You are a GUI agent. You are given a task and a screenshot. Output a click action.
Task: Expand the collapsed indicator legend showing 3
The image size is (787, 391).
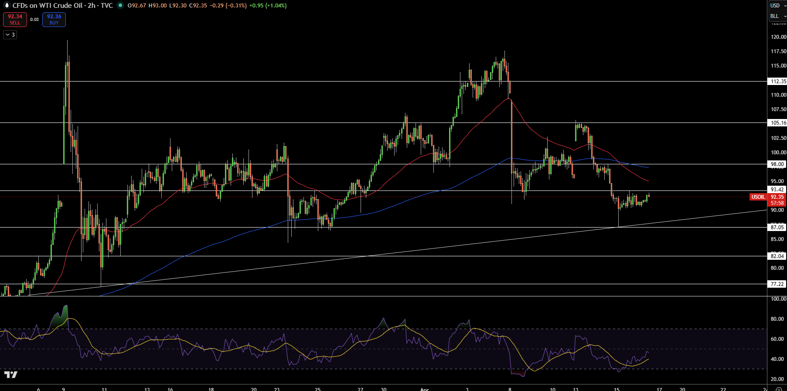[x=10, y=35]
